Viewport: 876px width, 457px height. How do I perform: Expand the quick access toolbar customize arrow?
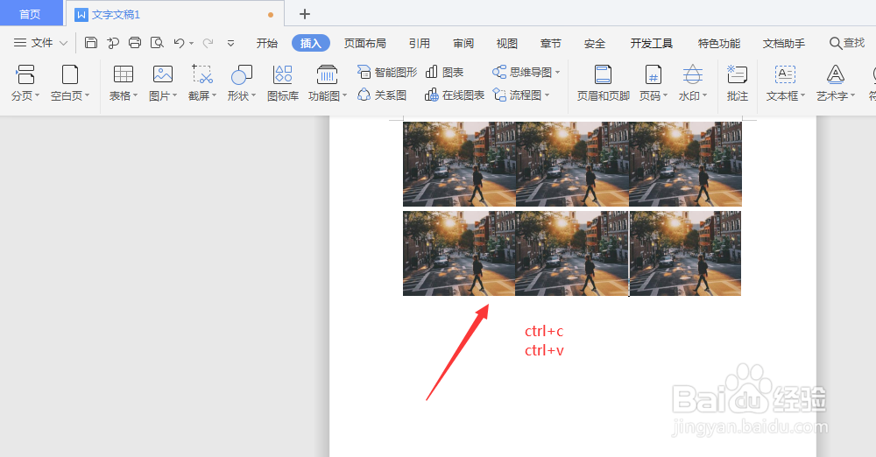tap(230, 44)
